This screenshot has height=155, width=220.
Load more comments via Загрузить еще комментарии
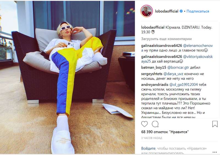coord(166,39)
